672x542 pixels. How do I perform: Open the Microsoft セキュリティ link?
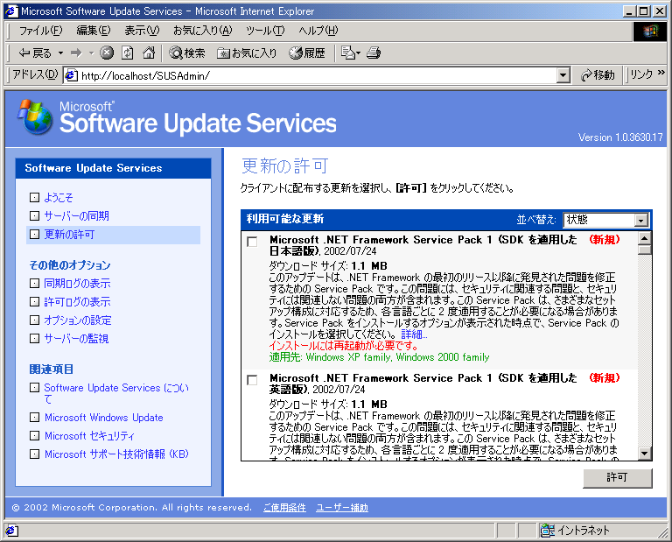tap(89, 436)
